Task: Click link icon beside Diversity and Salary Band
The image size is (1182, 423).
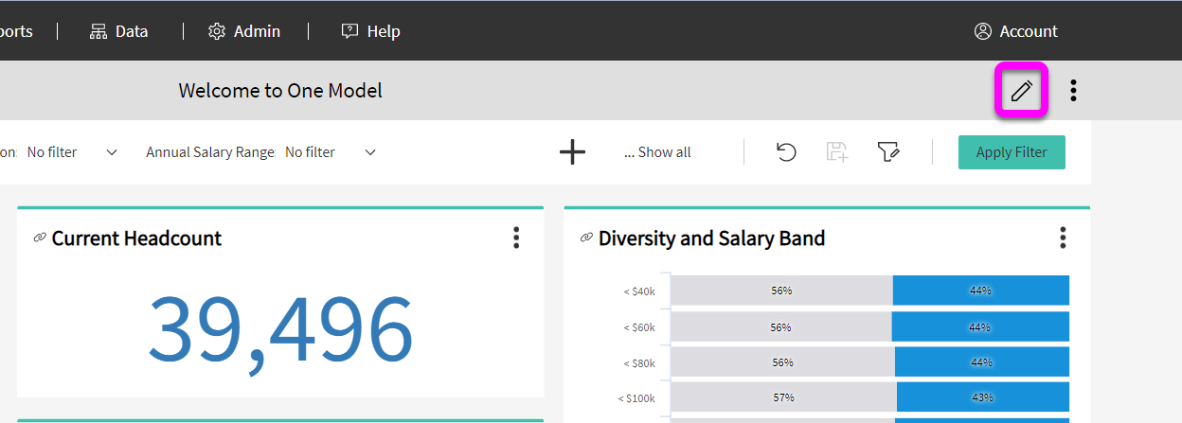Action: point(586,238)
